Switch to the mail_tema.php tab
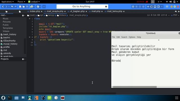 coord(114,11)
